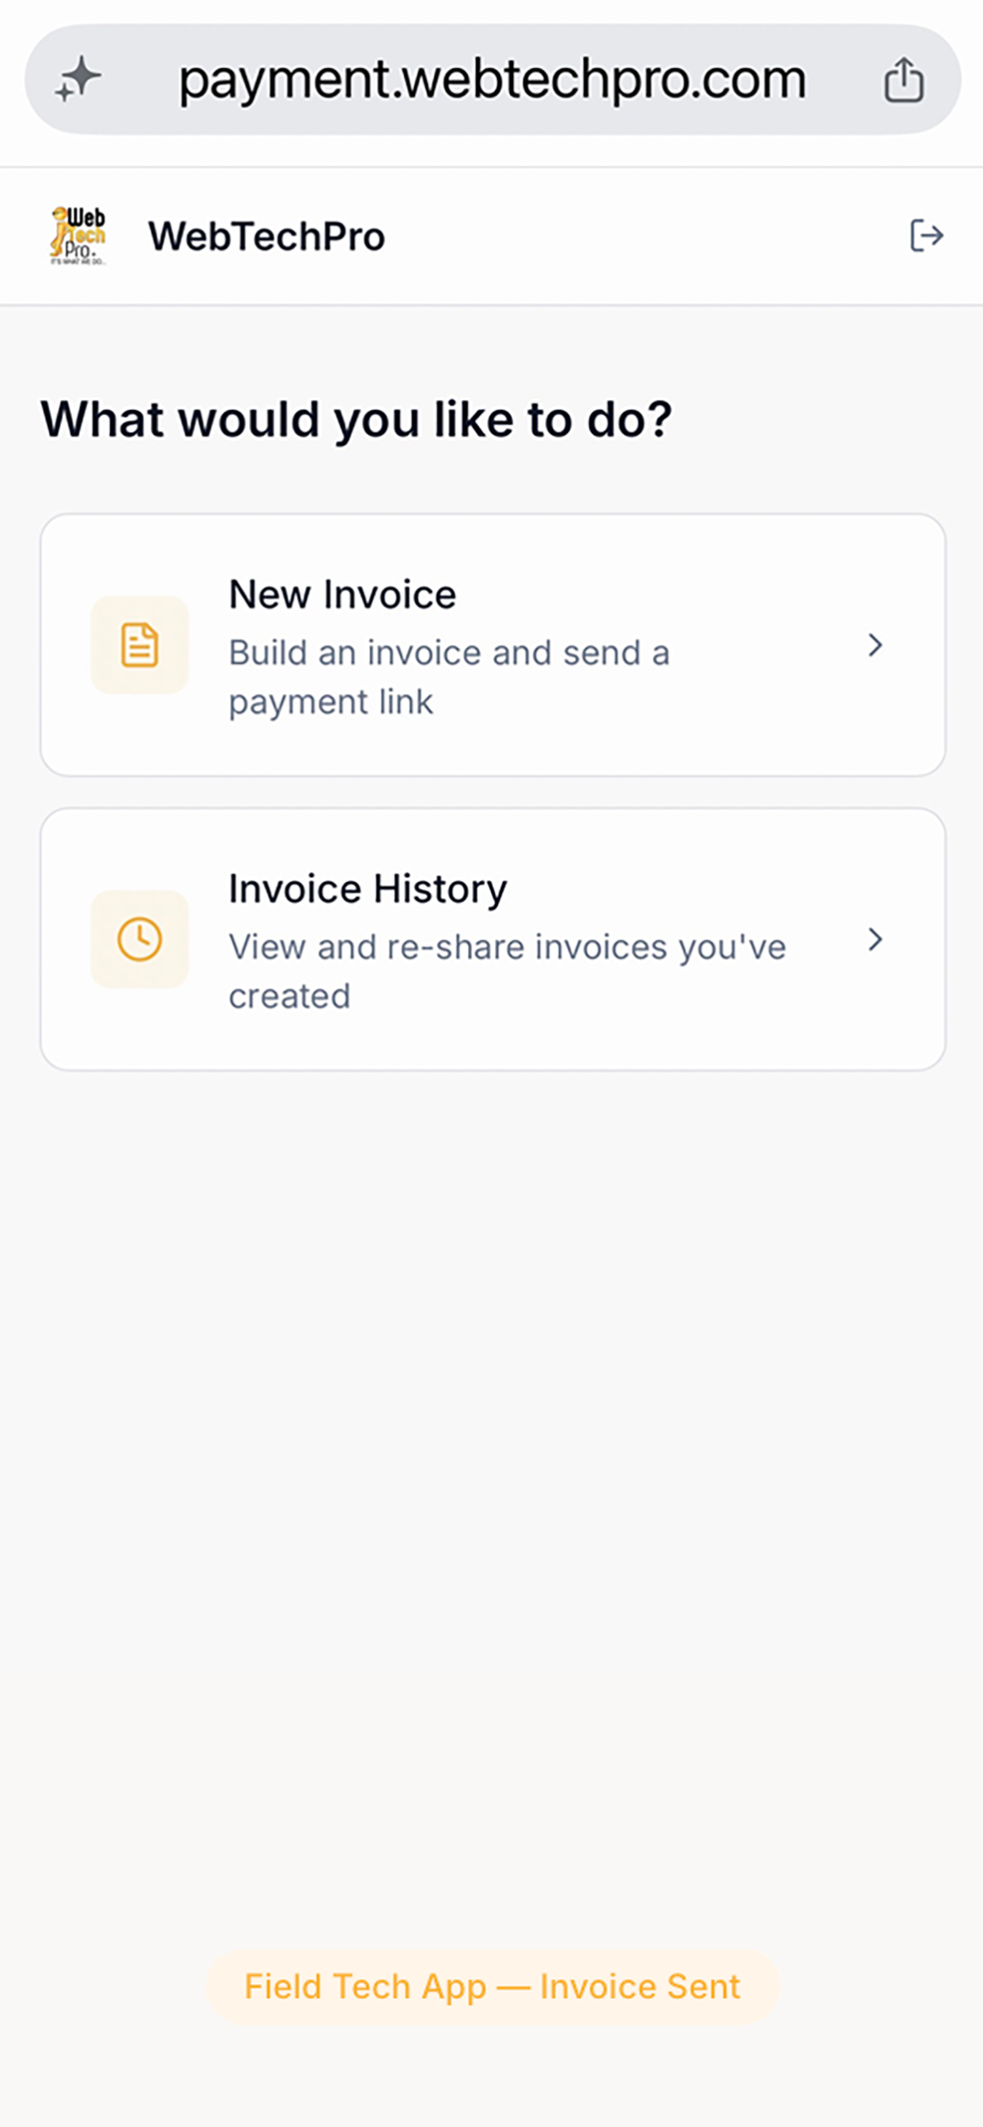Open the Invoice History card
This screenshot has width=983, height=2127.
[493, 939]
